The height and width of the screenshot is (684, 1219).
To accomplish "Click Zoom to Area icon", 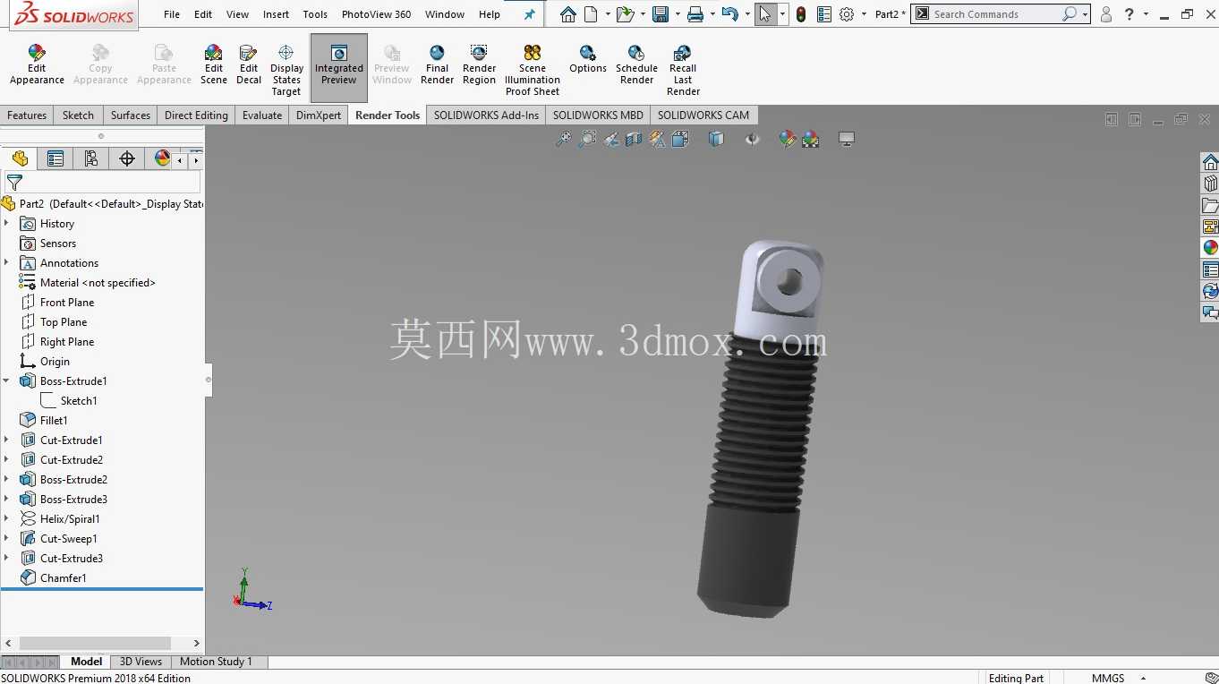I will tap(587, 139).
